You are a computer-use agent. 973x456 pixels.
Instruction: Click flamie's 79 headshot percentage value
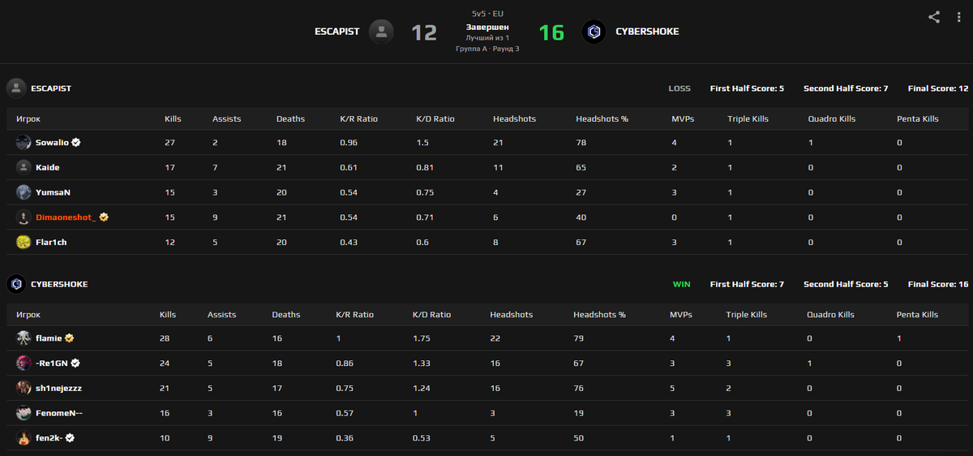coord(578,338)
